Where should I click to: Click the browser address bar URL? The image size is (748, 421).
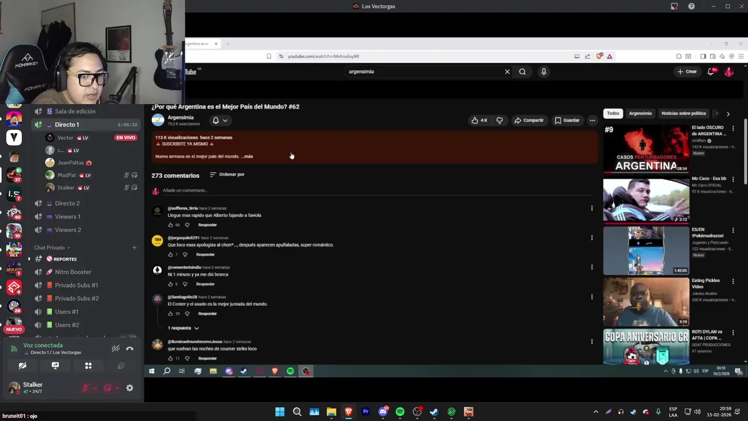click(x=323, y=57)
